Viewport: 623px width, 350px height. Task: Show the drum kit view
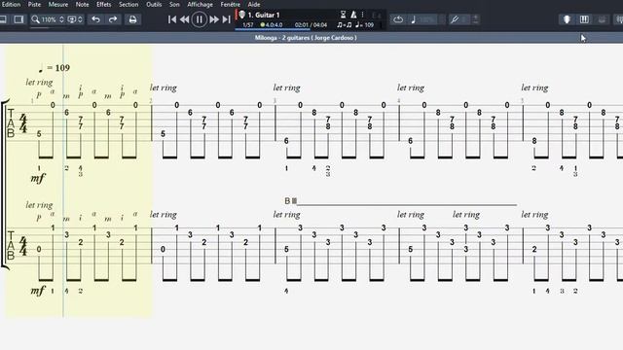pyautogui.click(x=602, y=19)
